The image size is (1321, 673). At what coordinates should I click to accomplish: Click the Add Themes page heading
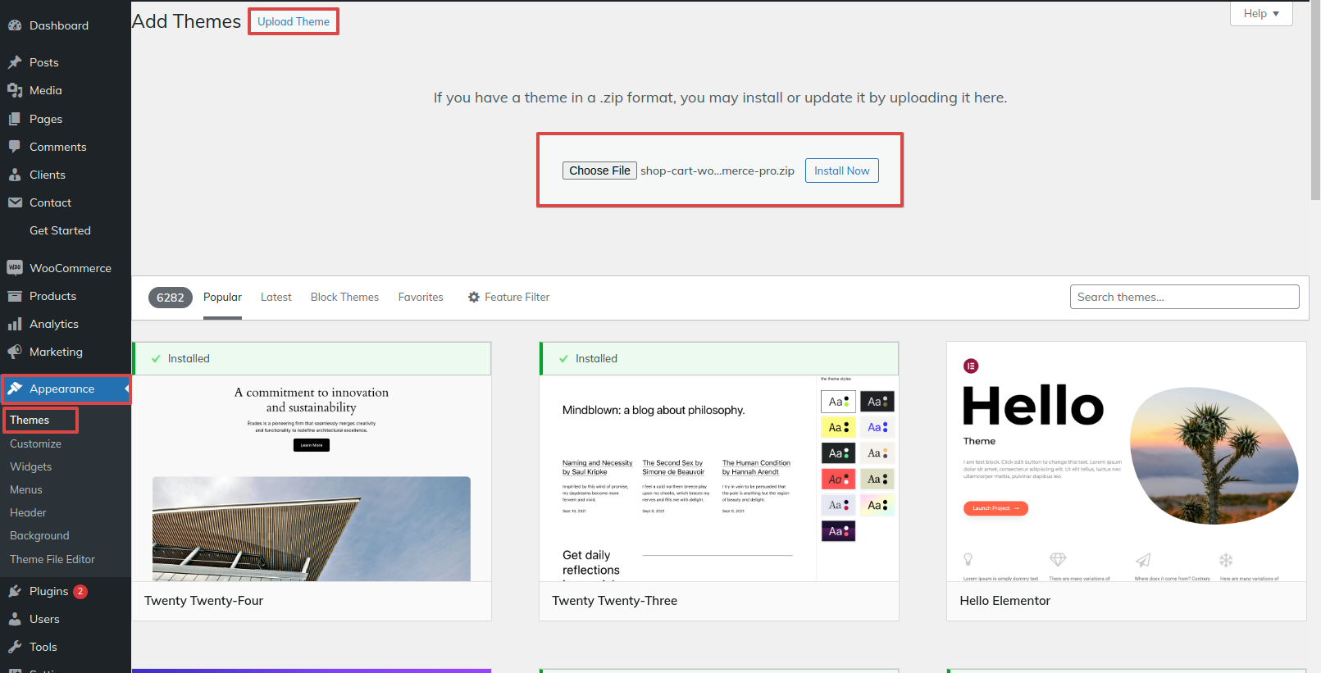187,21
